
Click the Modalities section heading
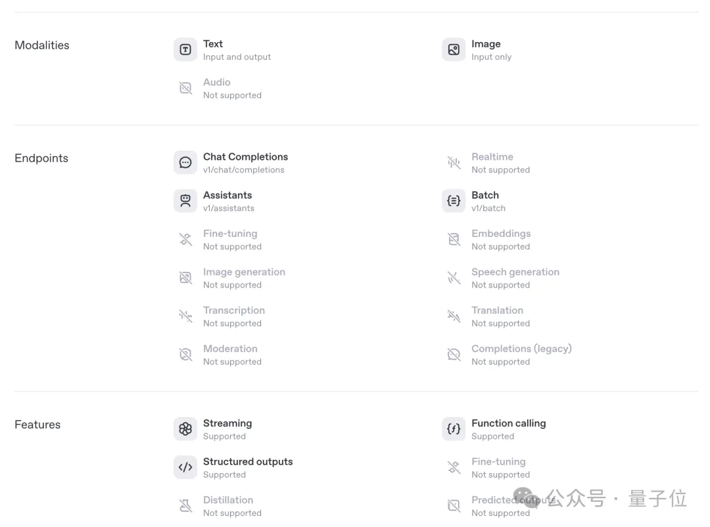click(42, 45)
